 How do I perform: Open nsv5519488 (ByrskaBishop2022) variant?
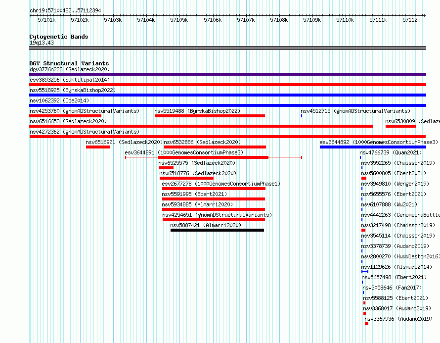[197, 111]
